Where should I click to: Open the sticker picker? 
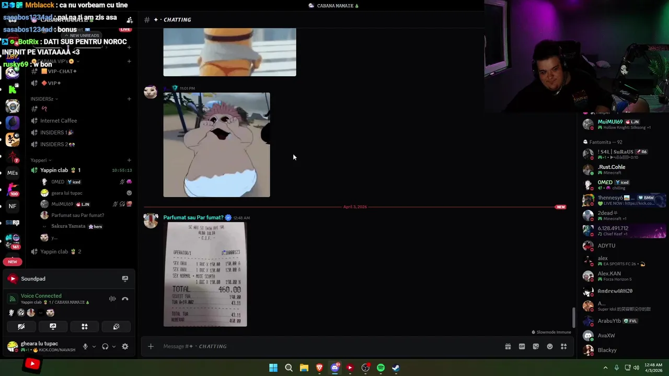point(536,346)
